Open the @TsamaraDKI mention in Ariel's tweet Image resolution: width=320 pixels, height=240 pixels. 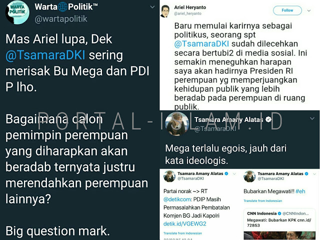click(x=201, y=44)
